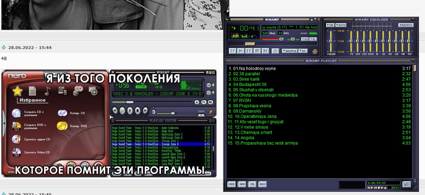
Task: Open the SEL menu in playlist
Action: pos(252,184)
